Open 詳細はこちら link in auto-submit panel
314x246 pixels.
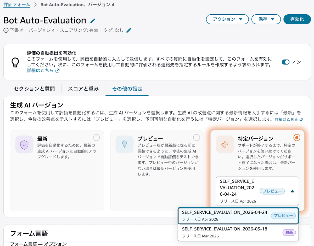[x=40, y=71]
